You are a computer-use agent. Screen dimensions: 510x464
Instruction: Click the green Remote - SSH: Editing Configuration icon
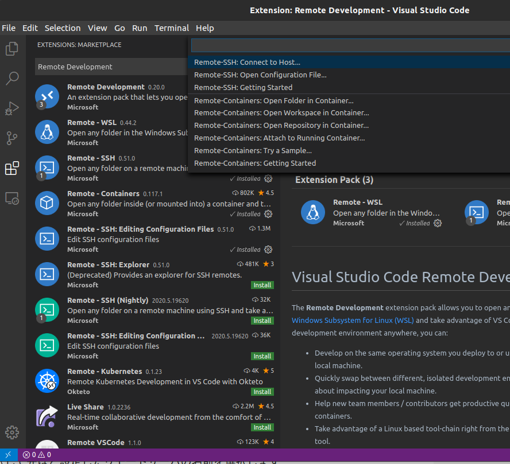click(x=47, y=345)
